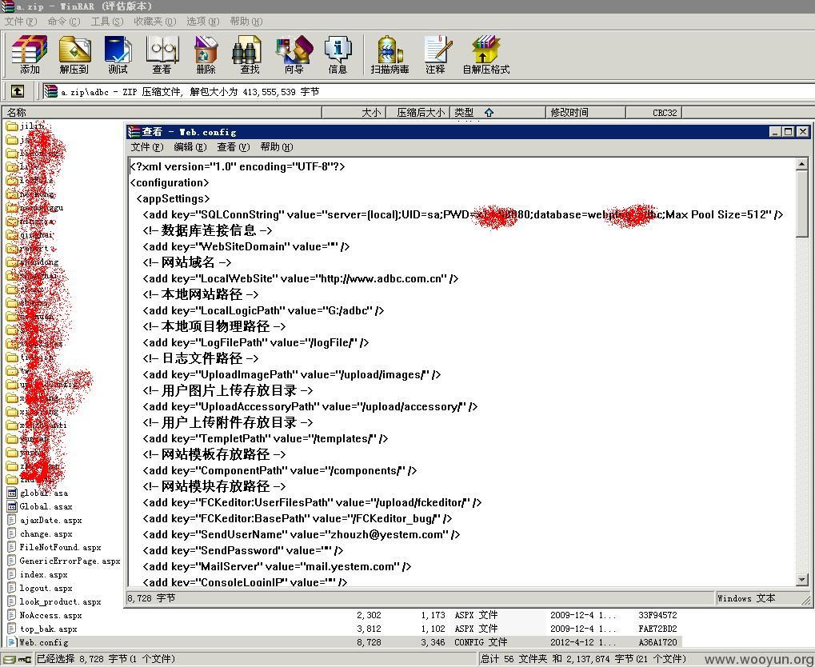Open viewer 帮助(H) menu
815x667 pixels.
[277, 147]
